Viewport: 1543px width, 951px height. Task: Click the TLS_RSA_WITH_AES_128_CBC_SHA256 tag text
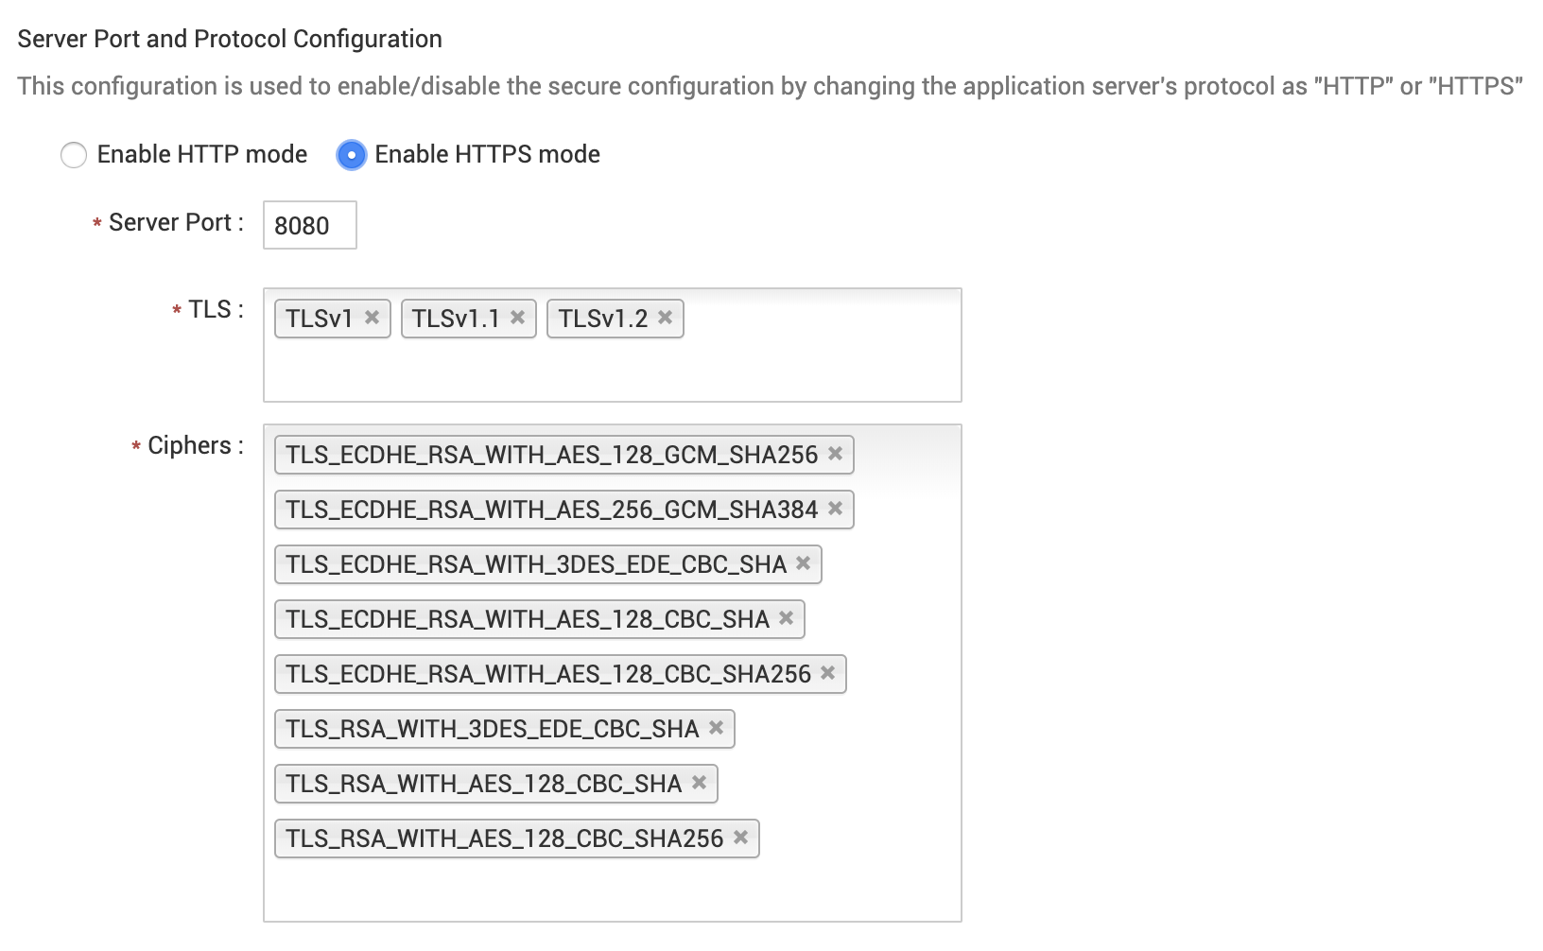tap(504, 839)
